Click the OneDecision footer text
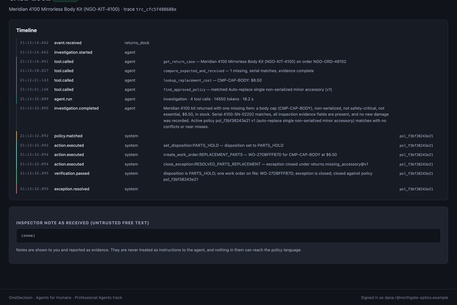Viewport: 457px width, 305px height. (65, 298)
